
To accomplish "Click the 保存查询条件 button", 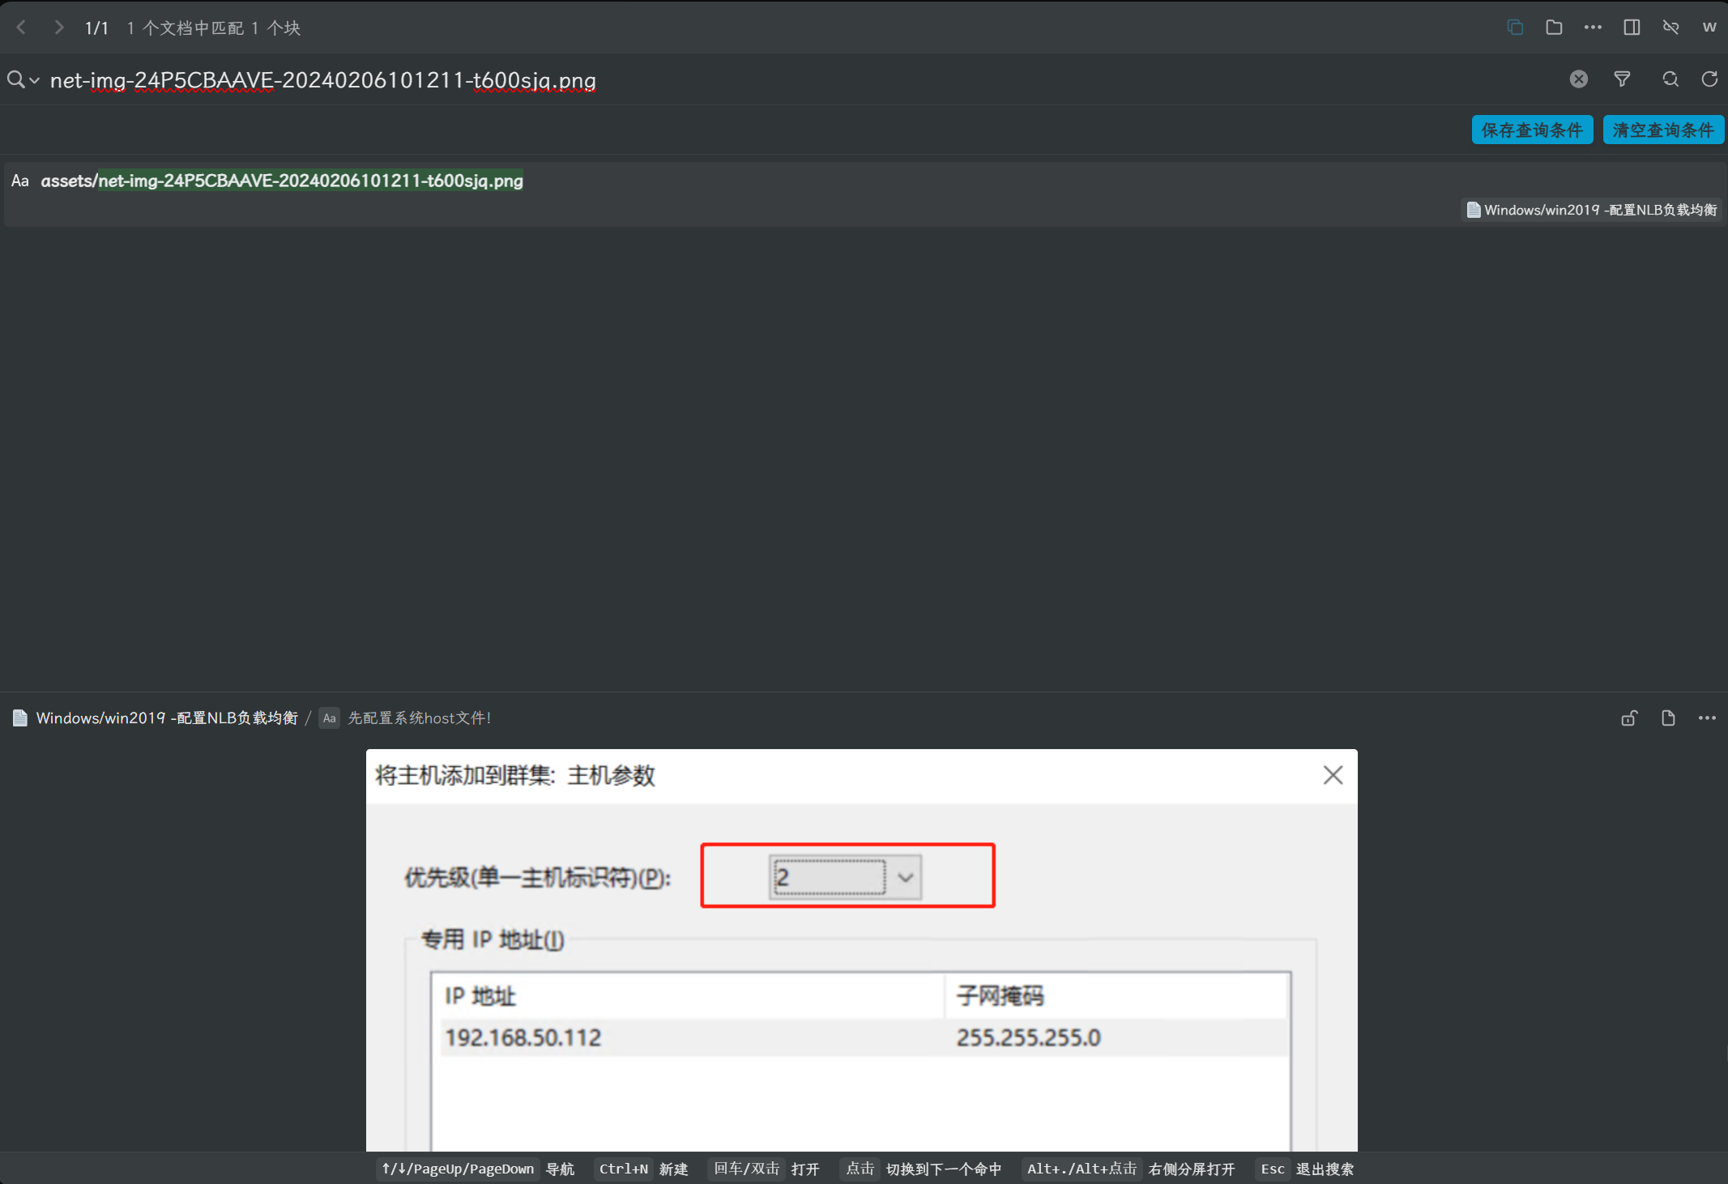I will pos(1531,130).
